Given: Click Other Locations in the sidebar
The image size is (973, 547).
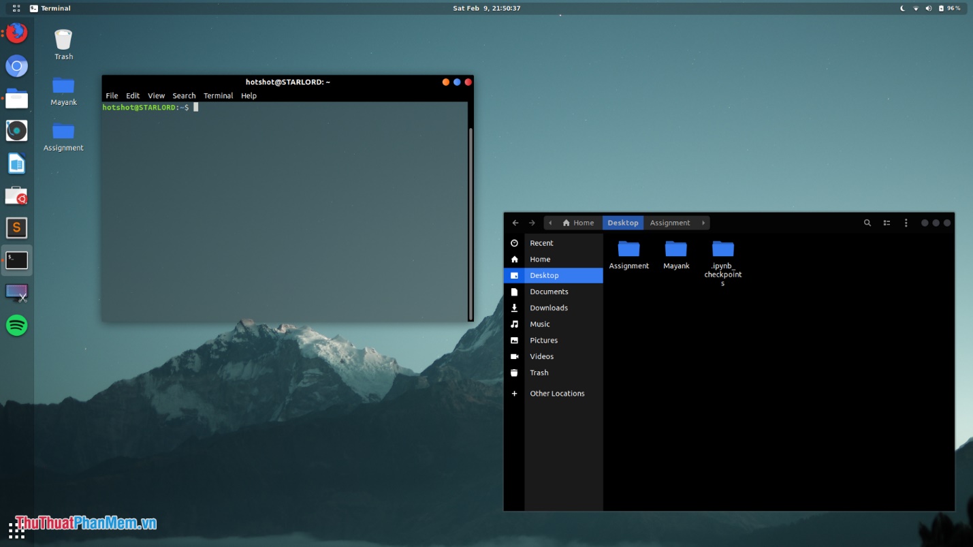Looking at the screenshot, I should click(x=557, y=393).
